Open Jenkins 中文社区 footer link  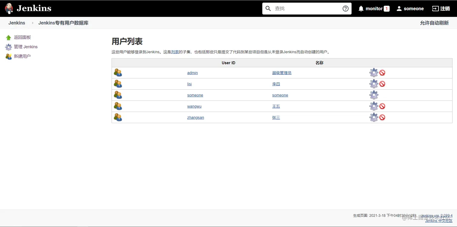tap(439, 221)
